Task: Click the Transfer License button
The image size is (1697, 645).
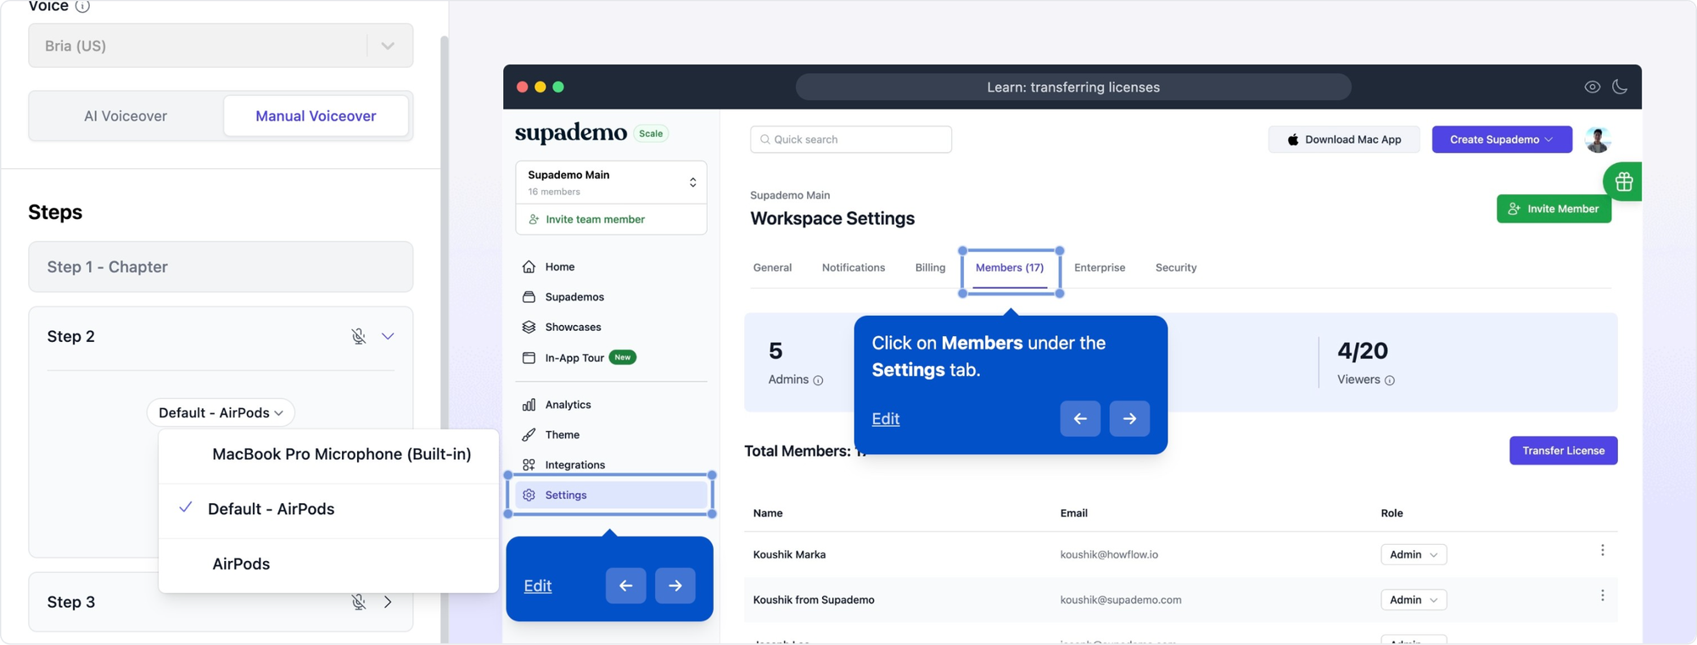Action: (x=1563, y=451)
